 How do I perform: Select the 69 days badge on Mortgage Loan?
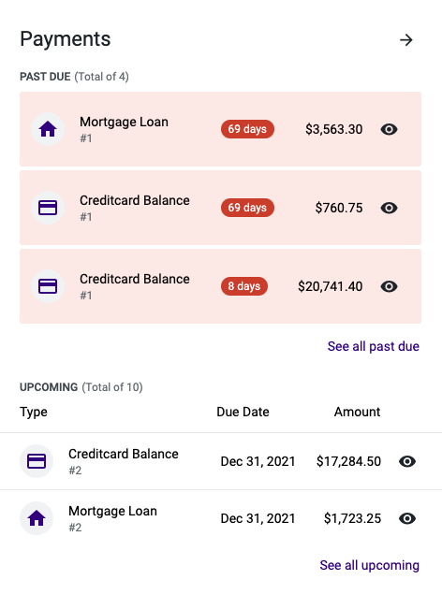[247, 129]
